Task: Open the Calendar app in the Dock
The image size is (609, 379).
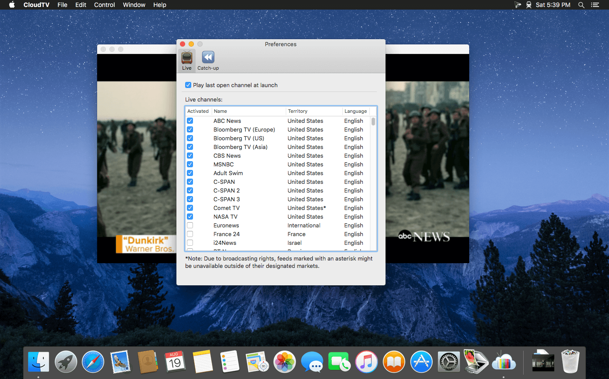Action: point(175,362)
